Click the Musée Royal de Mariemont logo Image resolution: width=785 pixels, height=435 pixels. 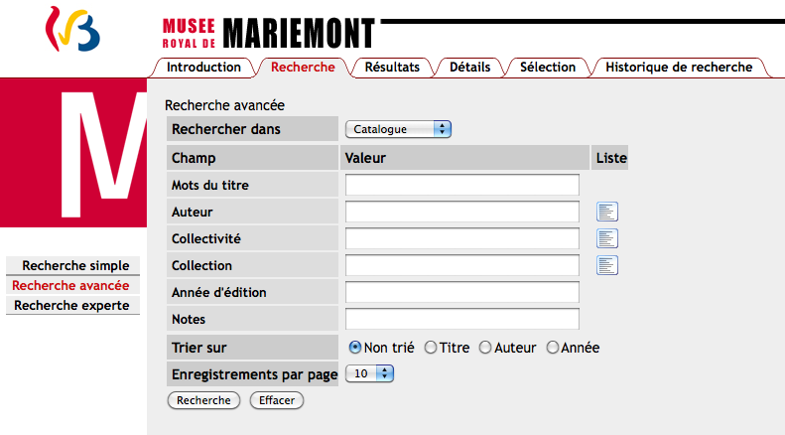click(x=269, y=33)
